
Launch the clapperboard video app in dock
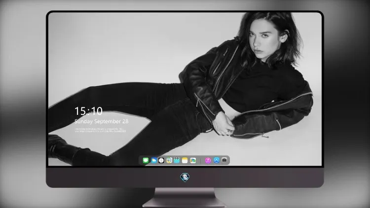pyautogui.click(x=177, y=160)
